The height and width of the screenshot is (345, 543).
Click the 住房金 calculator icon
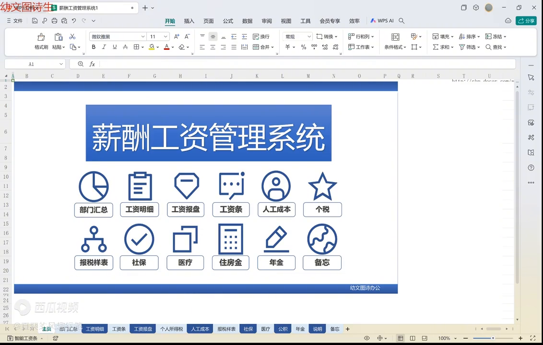231,239
